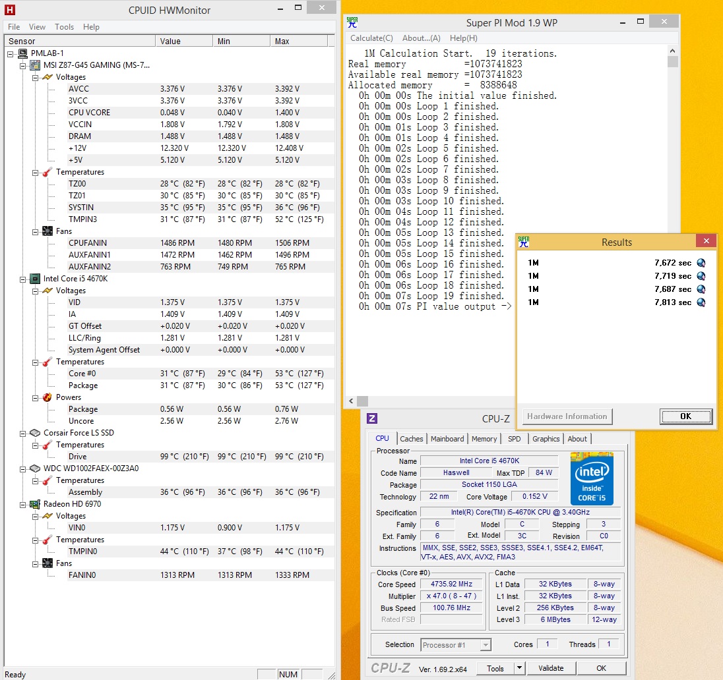
Task: Collapse the Intel Core i5 4670K node
Action: (22, 279)
